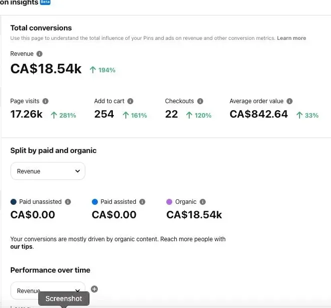This screenshot has width=331, height=308.
Task: Click the info icon beside Paid assisted
Action: pos(142,202)
